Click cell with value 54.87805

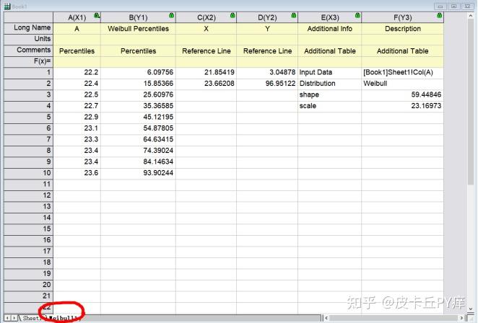click(138, 128)
